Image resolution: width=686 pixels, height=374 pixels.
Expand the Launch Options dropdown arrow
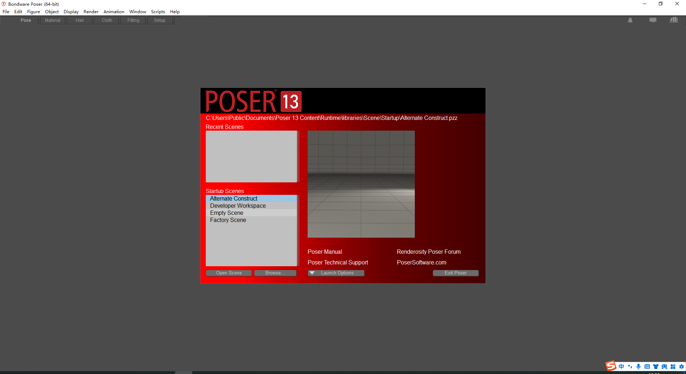[x=313, y=273]
